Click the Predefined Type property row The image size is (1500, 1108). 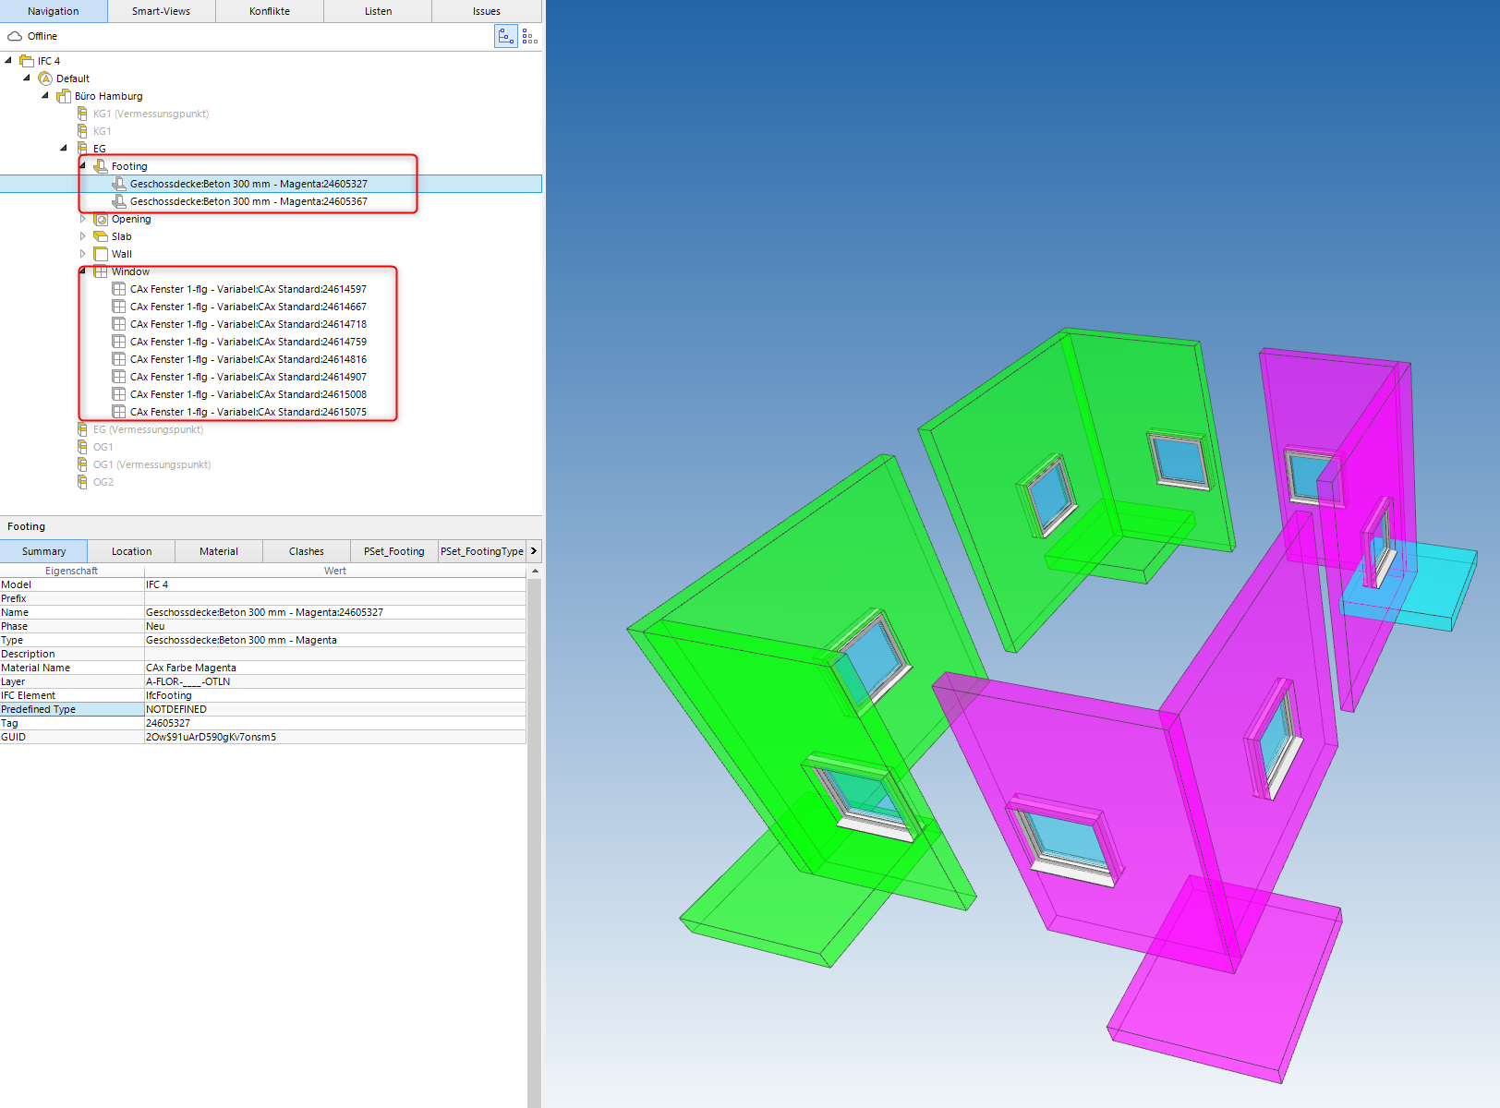point(263,709)
